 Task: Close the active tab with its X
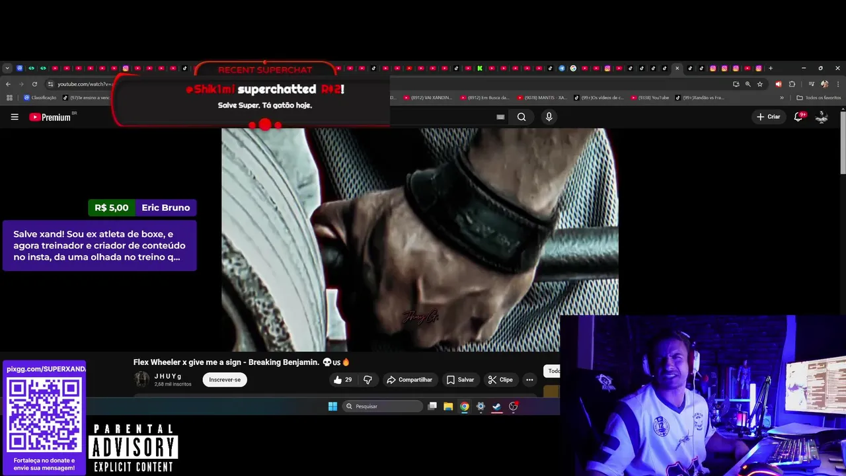(x=677, y=68)
